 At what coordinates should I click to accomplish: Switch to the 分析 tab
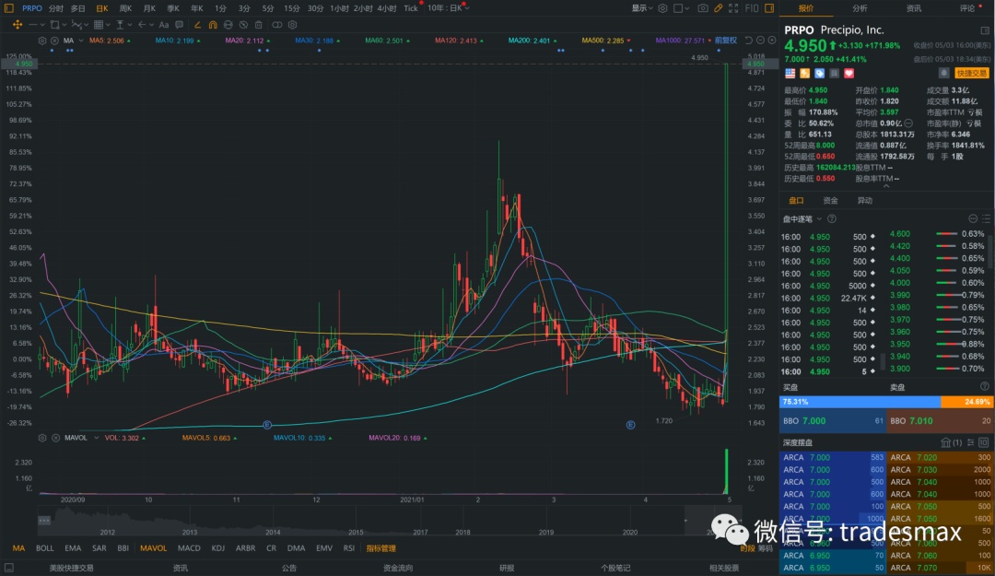coord(860,8)
